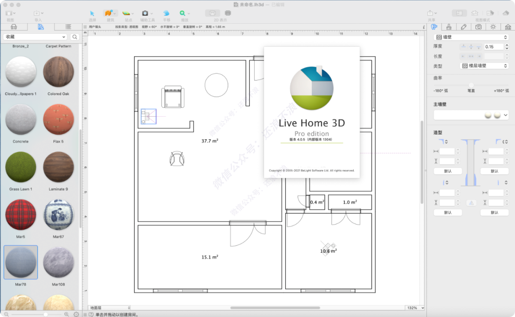Choose the building tool (建筑) icon

coord(108,13)
